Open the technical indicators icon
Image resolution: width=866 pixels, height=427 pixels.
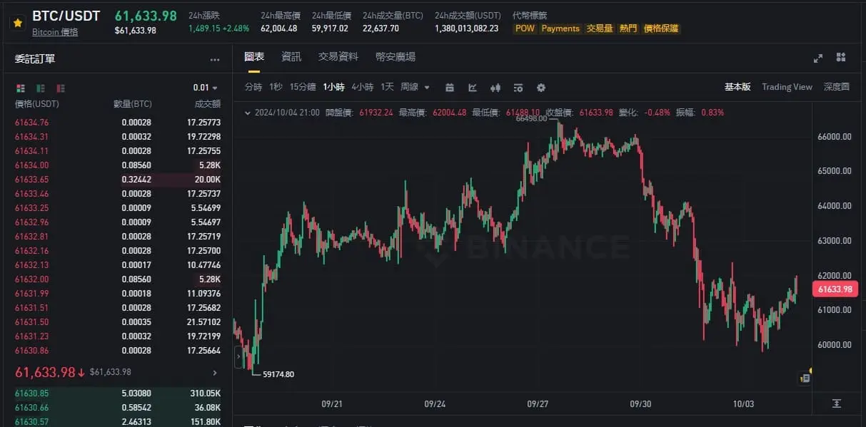pyautogui.click(x=473, y=88)
